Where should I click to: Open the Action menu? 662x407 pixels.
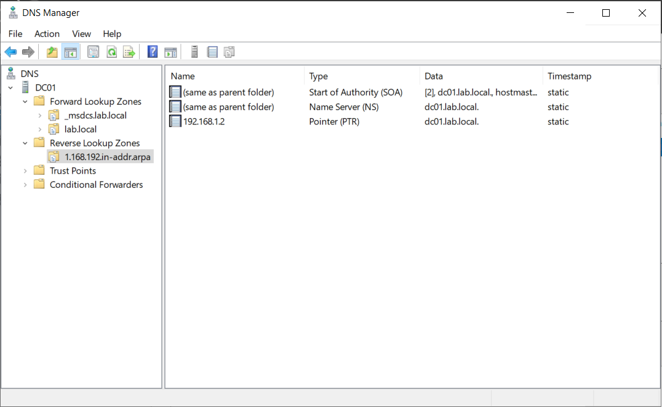coord(47,34)
